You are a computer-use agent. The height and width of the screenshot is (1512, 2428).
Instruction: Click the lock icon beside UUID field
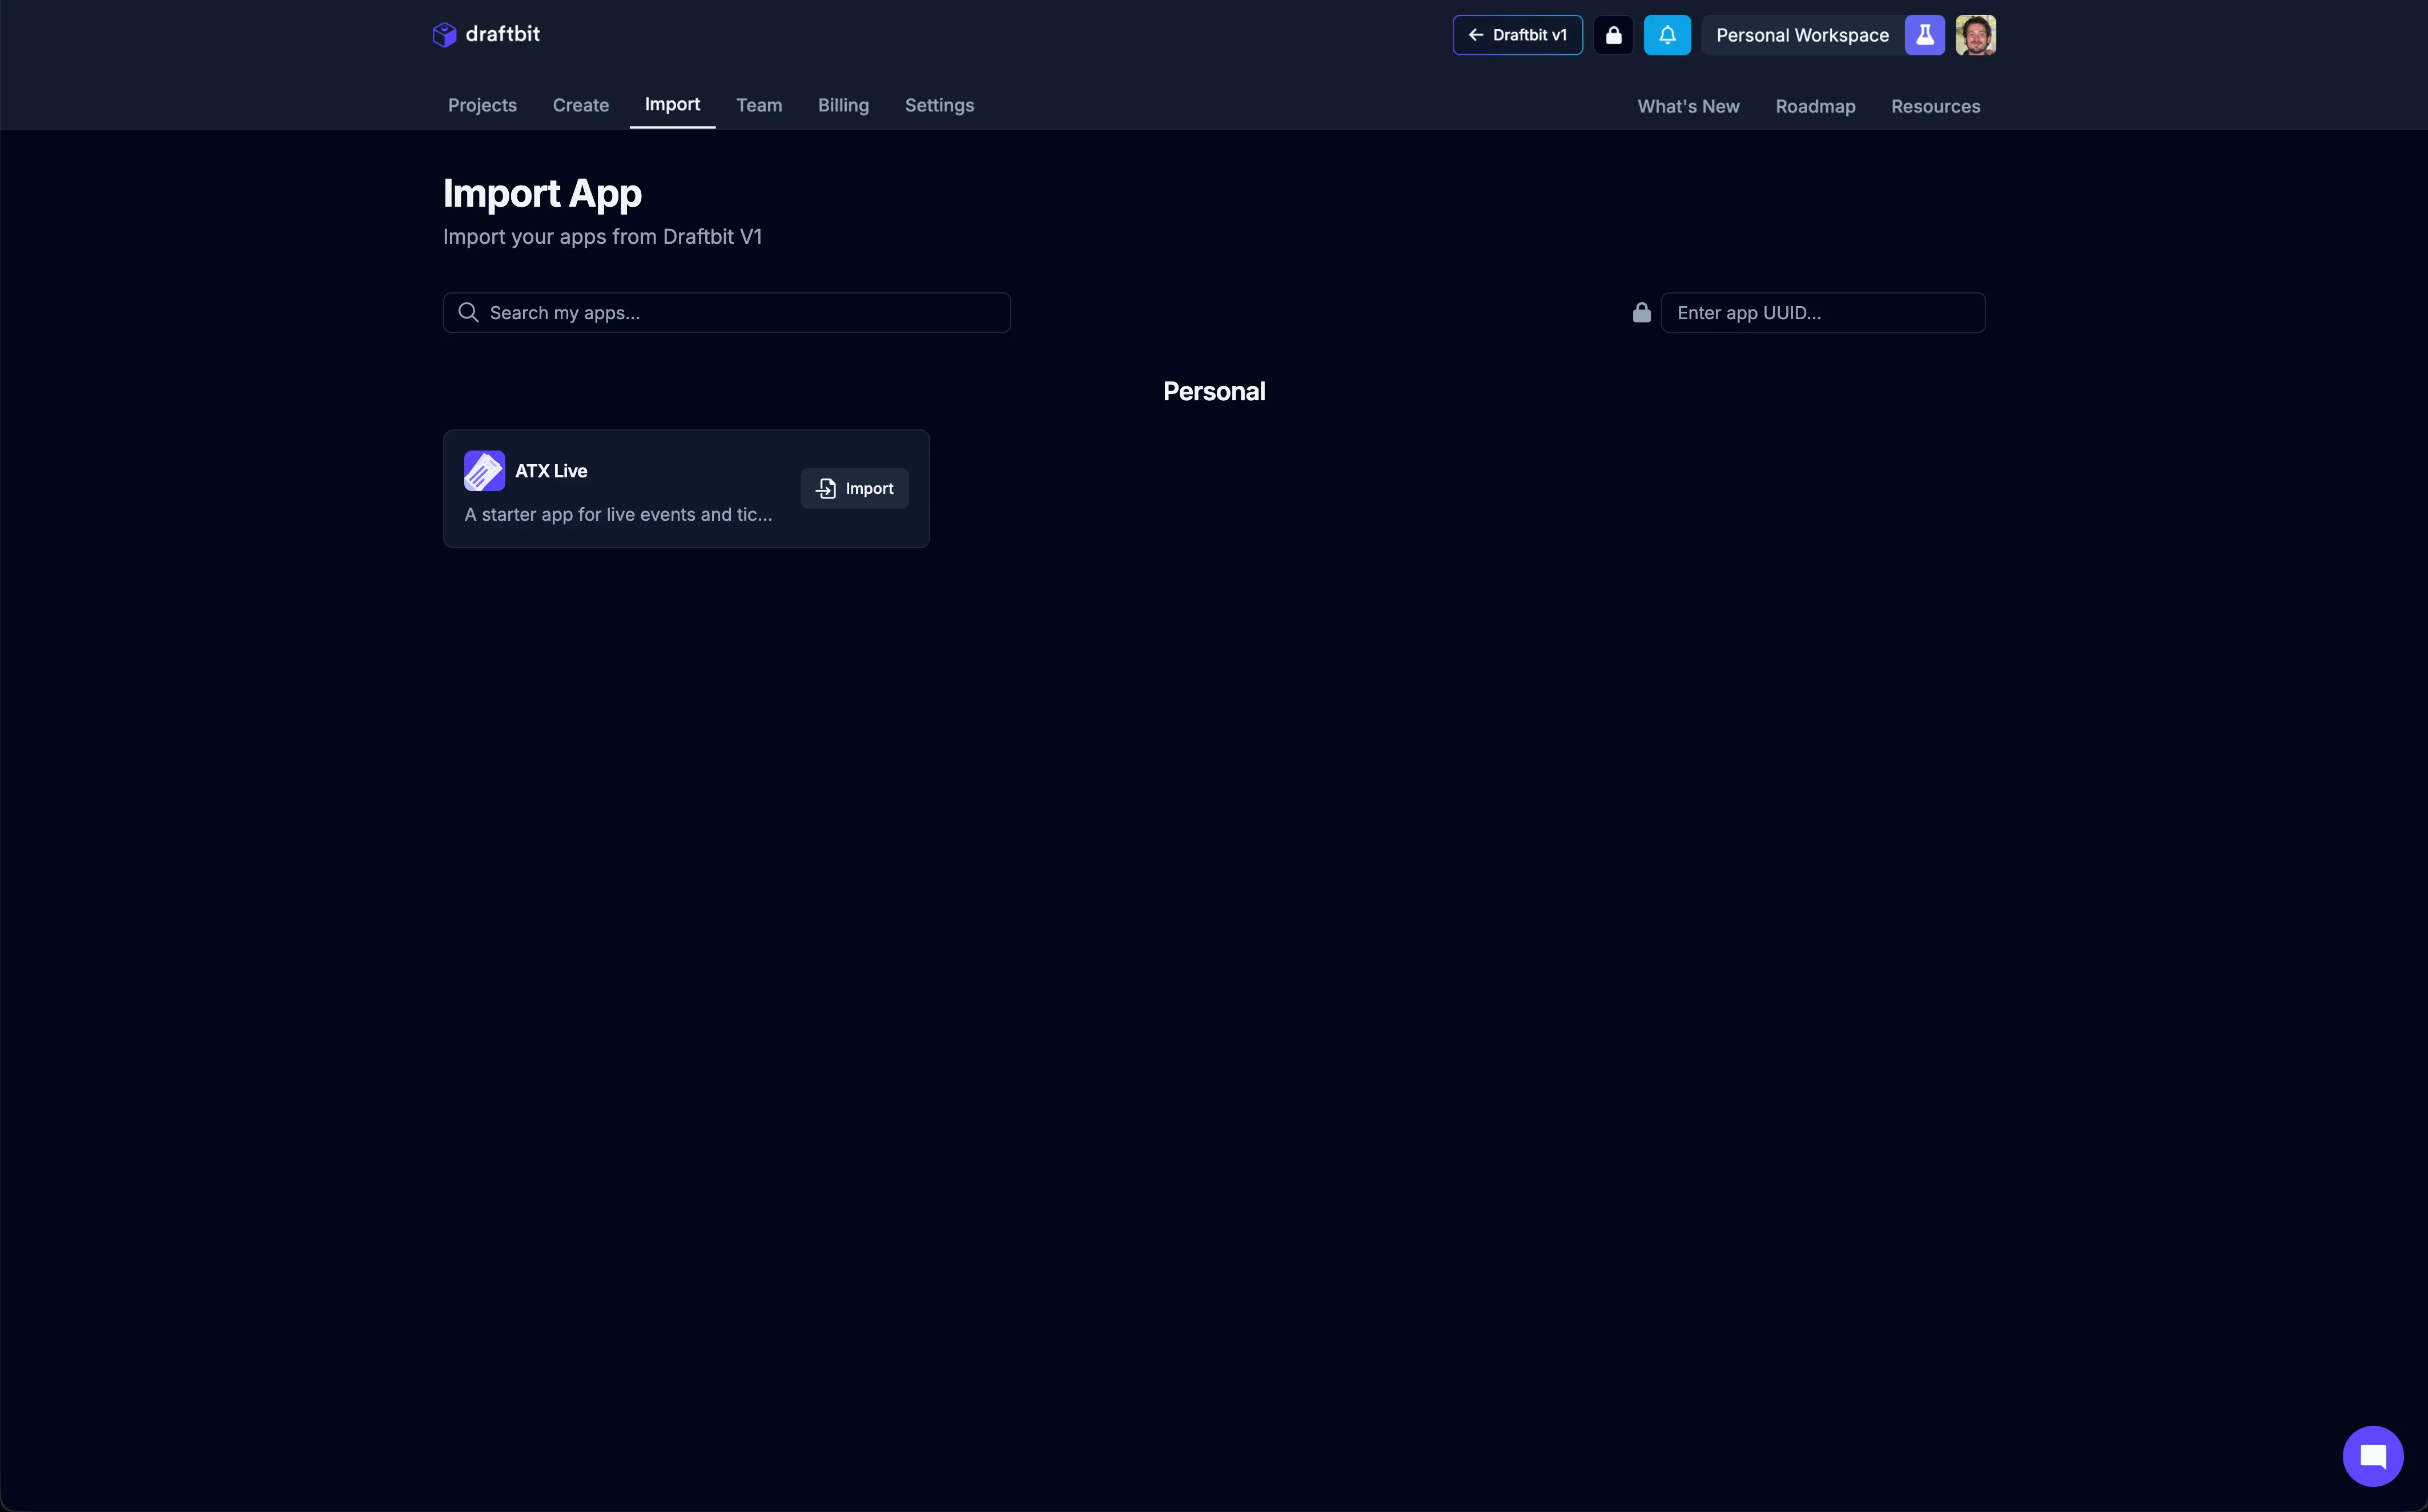point(1641,313)
